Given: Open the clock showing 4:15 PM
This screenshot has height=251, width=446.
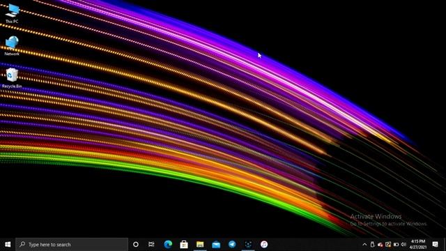Looking at the screenshot, I should pyautogui.click(x=418, y=245).
